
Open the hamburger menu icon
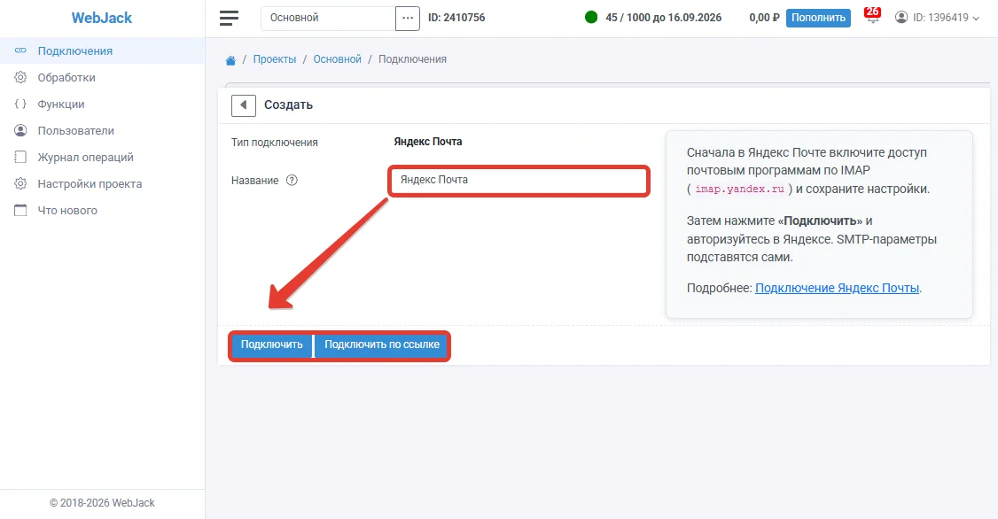230,18
